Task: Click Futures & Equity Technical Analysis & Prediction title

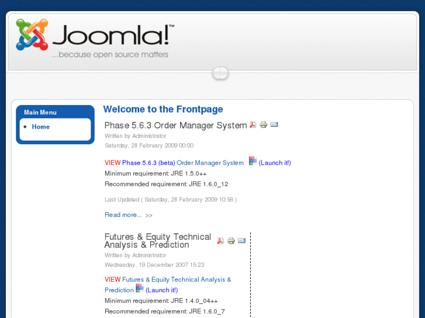Action: click(158, 240)
